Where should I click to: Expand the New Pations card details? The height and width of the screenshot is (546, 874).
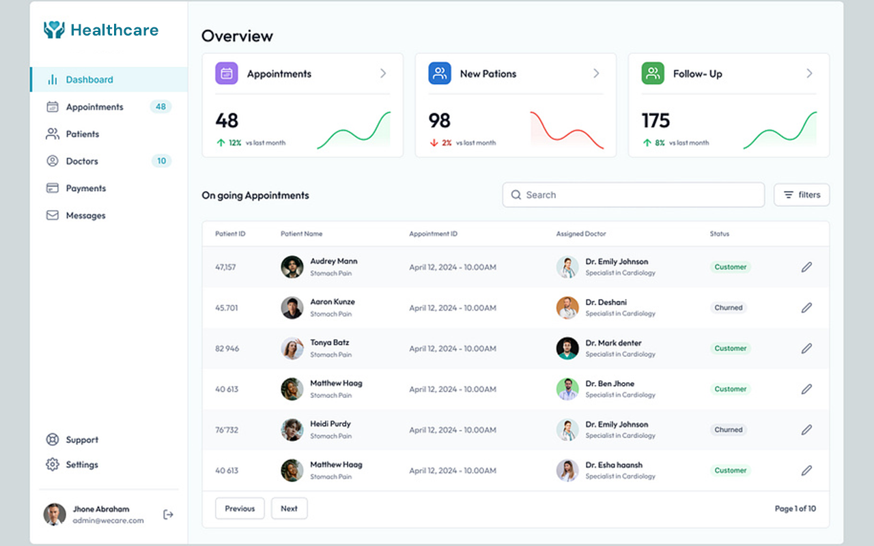click(x=596, y=73)
